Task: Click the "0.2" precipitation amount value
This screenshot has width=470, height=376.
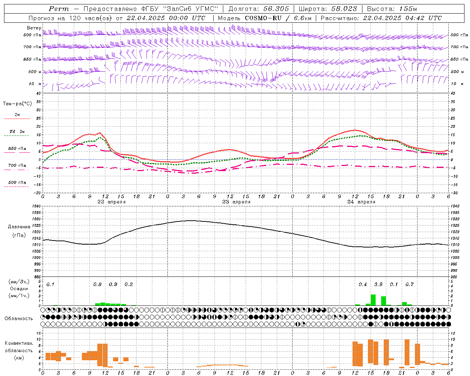Action: [129, 284]
